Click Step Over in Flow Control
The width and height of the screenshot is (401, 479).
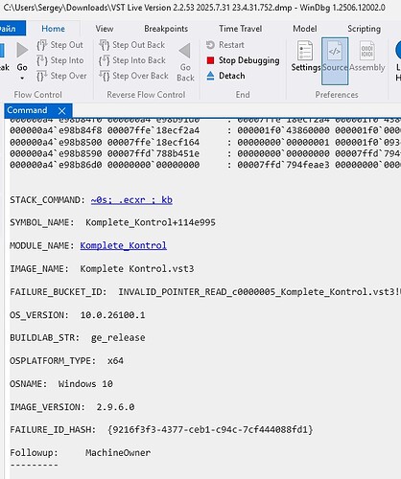click(x=61, y=76)
